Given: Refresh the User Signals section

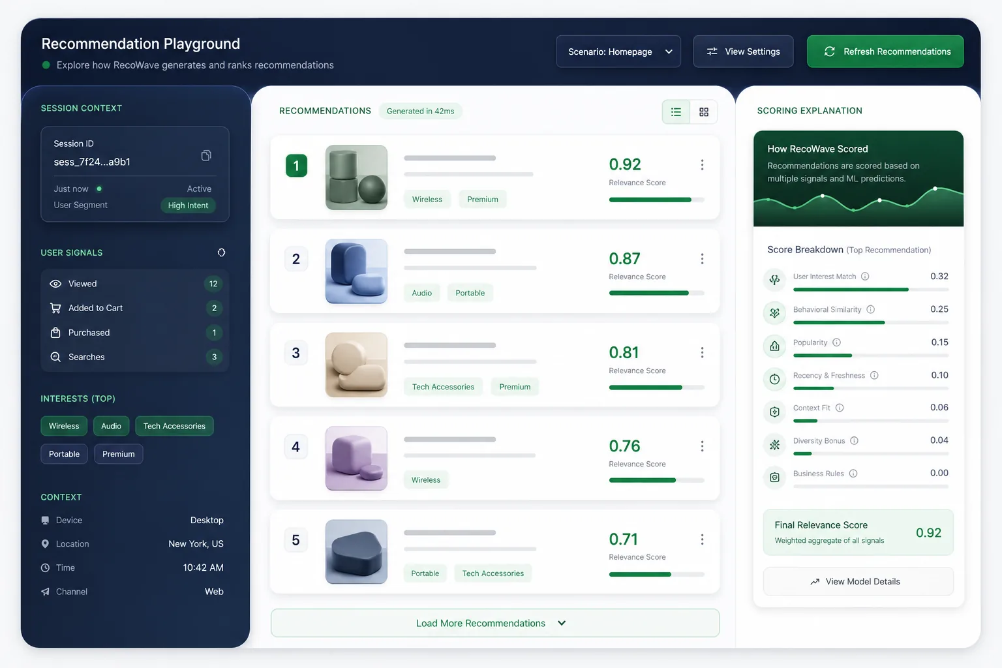Looking at the screenshot, I should point(221,252).
